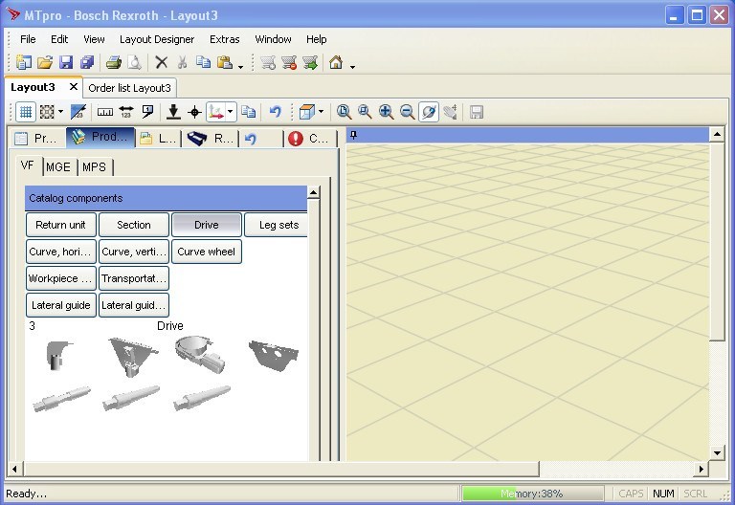The height and width of the screenshot is (505, 735).
Task: Click the zoom window magnifier icon
Action: pos(365,112)
